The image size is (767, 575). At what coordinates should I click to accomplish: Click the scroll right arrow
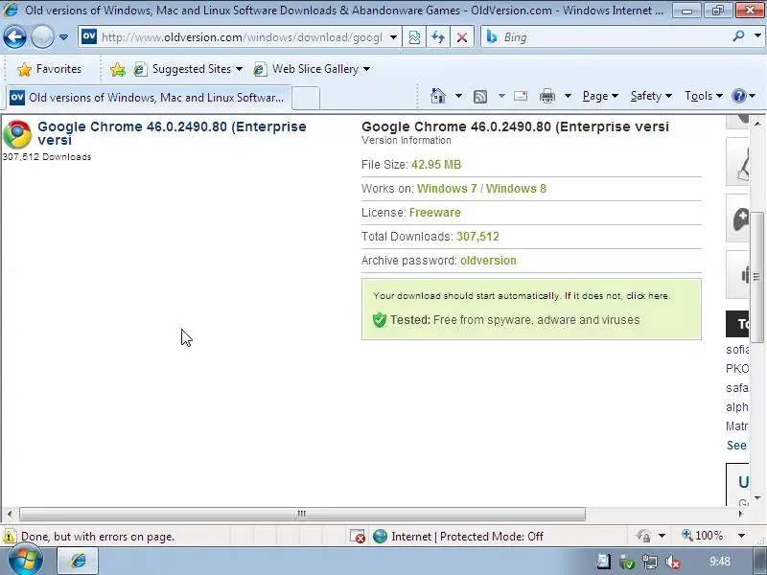pyautogui.click(x=740, y=514)
